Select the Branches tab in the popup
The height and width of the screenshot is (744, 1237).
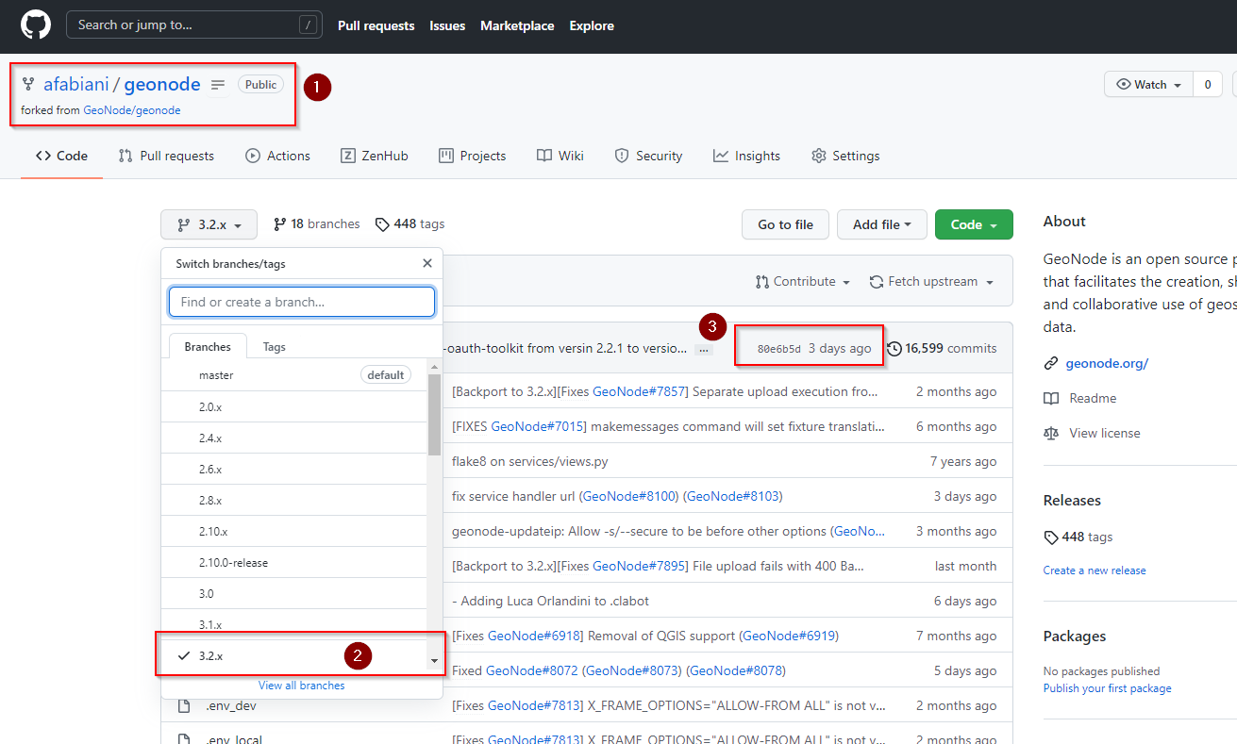[208, 346]
